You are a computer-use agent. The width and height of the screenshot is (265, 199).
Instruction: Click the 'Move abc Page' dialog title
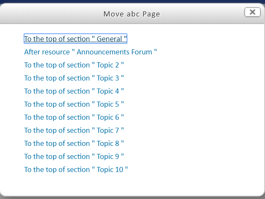132,14
